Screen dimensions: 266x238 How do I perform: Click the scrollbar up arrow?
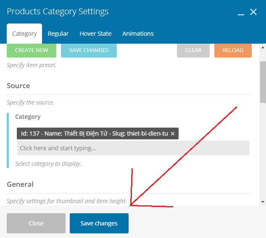pyautogui.click(x=263, y=47)
